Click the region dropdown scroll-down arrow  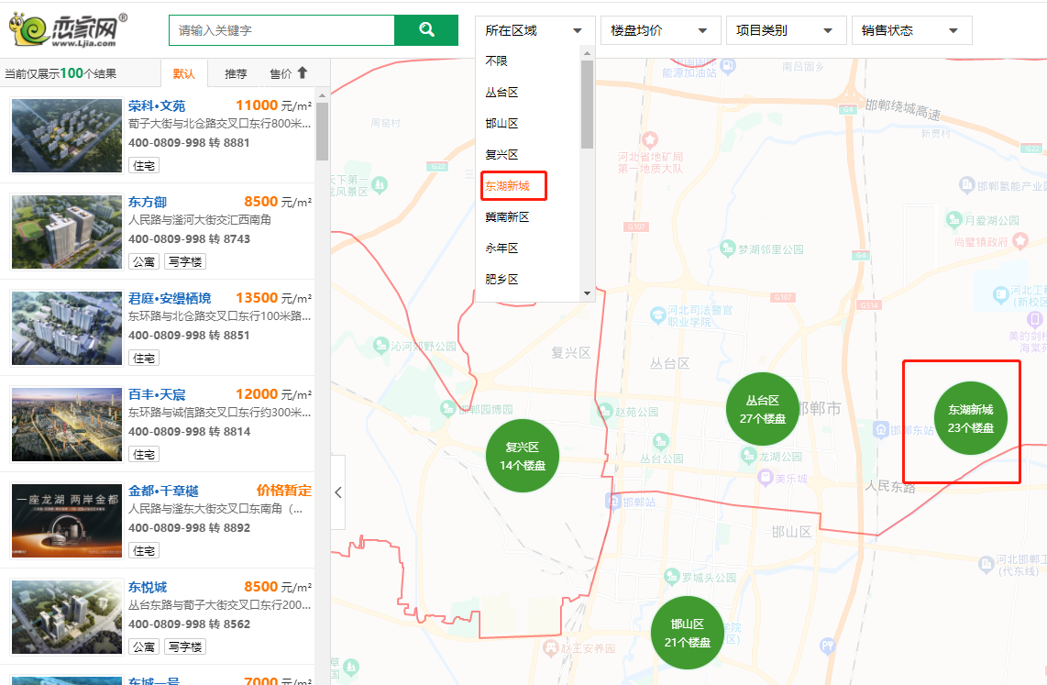click(x=587, y=293)
